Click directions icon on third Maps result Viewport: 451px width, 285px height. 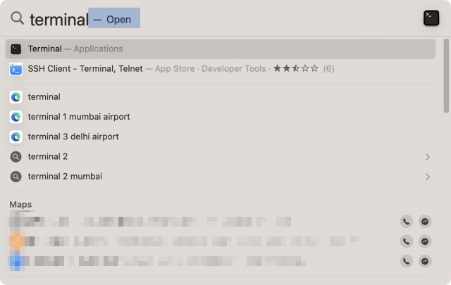point(425,261)
